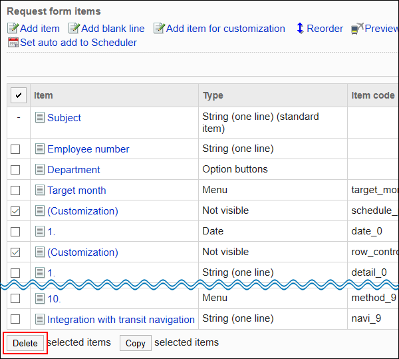Screen dimensions: 399x359
Task: Click the Copy selected items button
Action: pyautogui.click(x=136, y=343)
